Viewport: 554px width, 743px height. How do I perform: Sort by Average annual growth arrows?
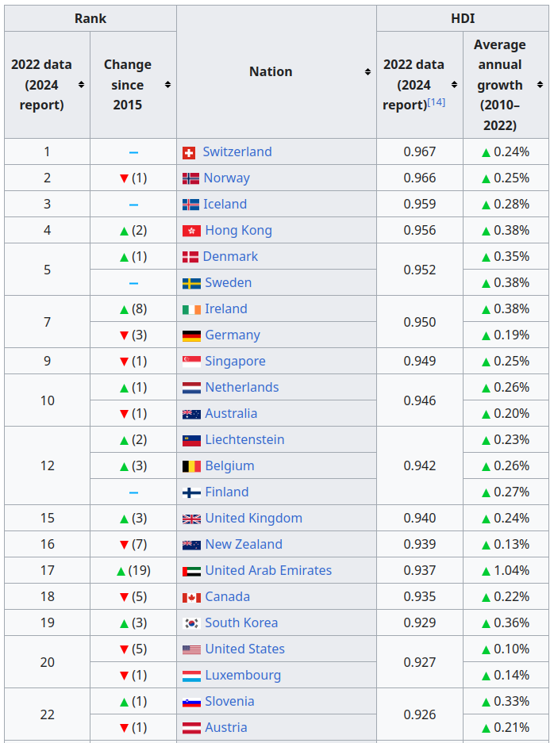click(540, 84)
